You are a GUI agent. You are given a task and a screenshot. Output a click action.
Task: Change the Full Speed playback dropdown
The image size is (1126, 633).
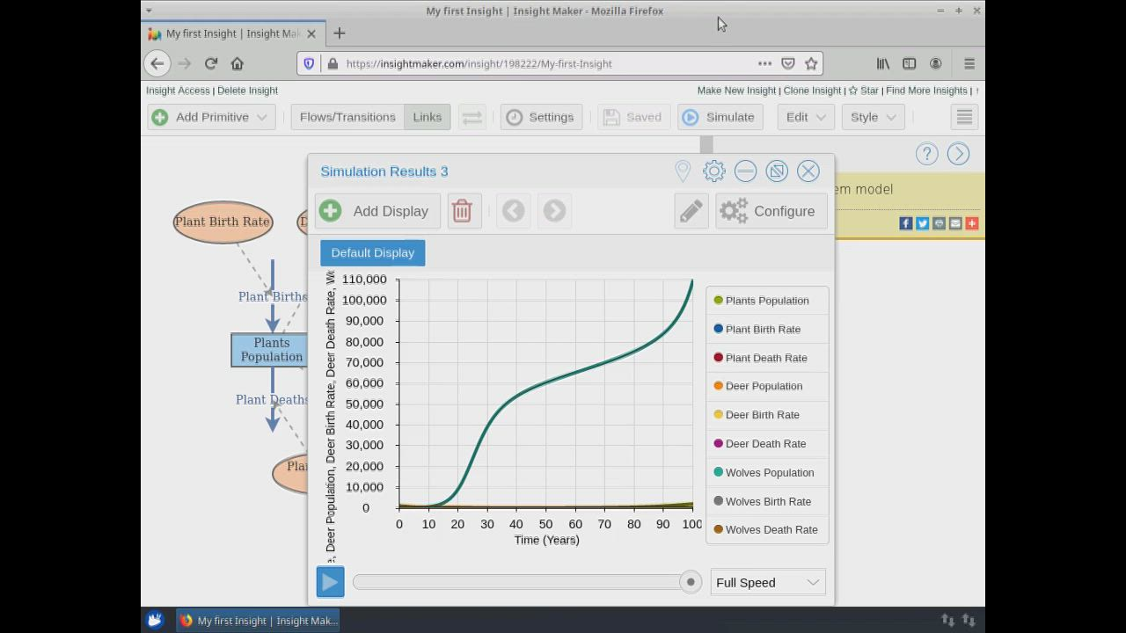coord(768,582)
